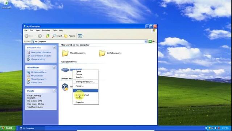Click the Forward arrow toolbar icon
Viewport: 232px width, 131px height.
(40, 36)
